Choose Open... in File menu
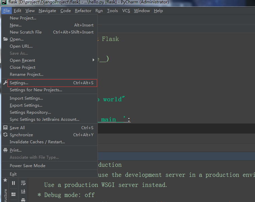The image size is (255, 202). [x=49, y=39]
